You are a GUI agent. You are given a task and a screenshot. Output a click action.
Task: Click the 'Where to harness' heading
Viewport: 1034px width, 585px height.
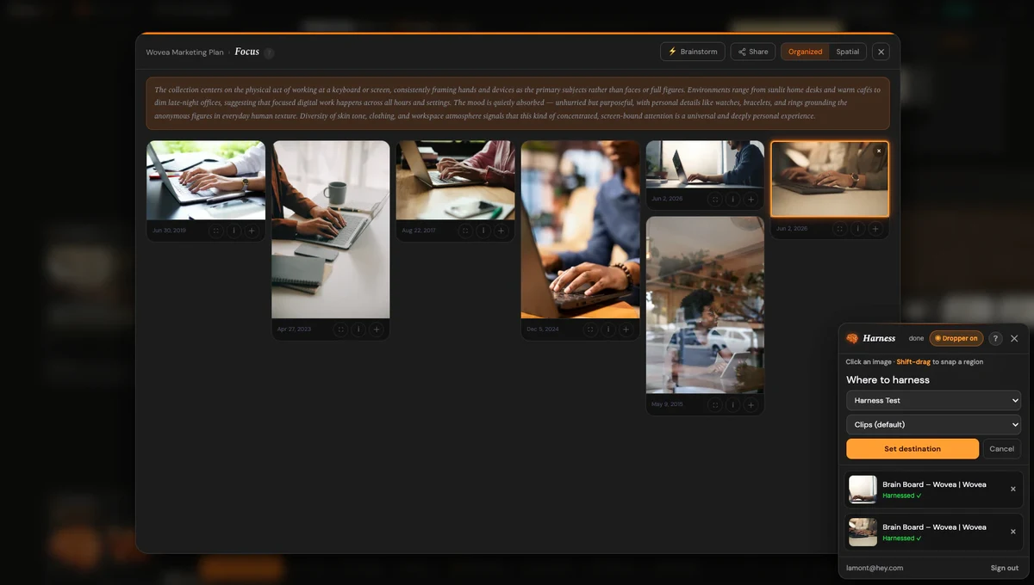(888, 379)
